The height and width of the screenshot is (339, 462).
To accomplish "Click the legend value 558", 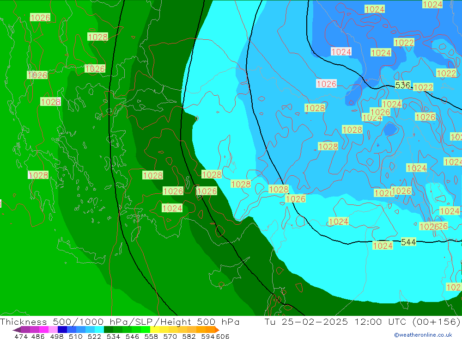I will coord(151,336).
